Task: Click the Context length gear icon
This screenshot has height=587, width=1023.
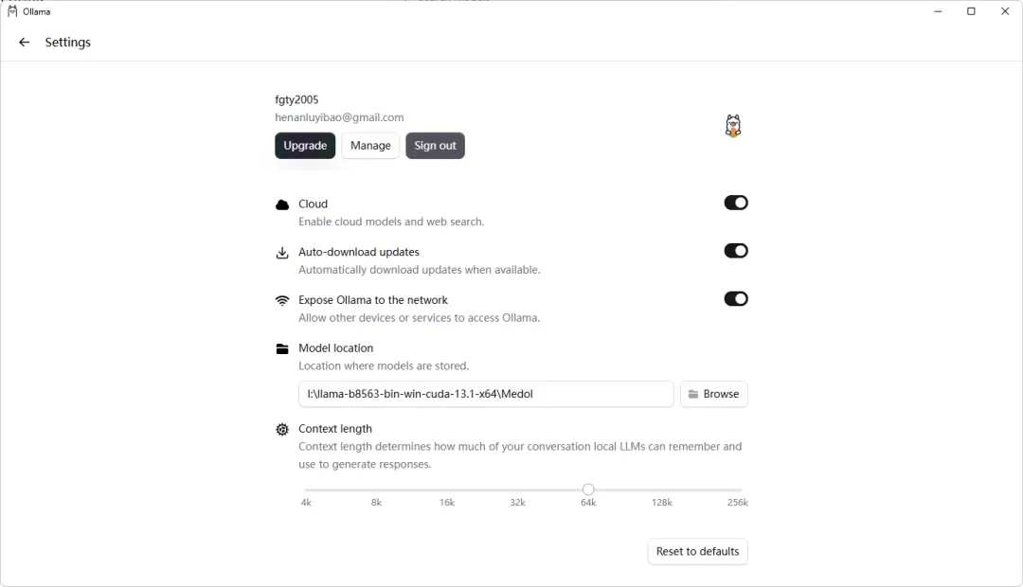Action: click(x=282, y=430)
